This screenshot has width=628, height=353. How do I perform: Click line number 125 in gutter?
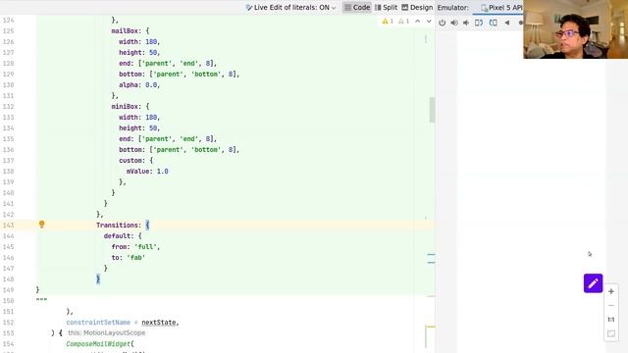point(8,30)
